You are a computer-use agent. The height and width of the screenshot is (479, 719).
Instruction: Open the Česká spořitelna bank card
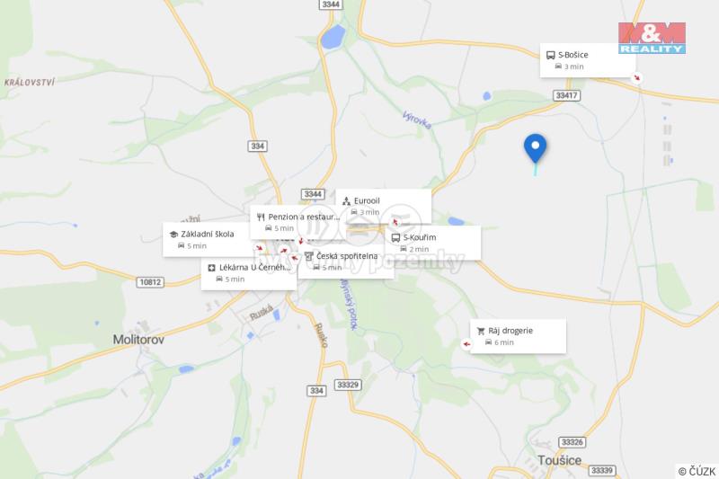[x=346, y=262]
